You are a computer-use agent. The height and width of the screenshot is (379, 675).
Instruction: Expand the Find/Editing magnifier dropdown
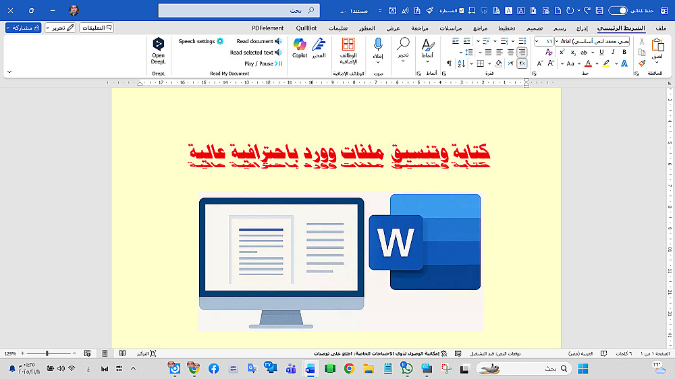point(403,61)
